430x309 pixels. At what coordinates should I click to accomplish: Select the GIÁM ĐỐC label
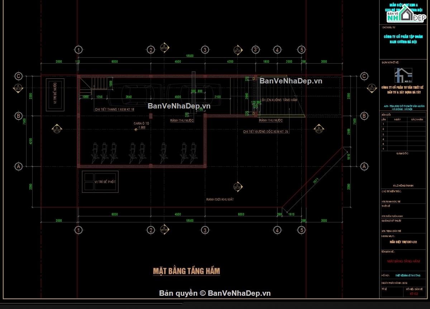(x=402, y=153)
